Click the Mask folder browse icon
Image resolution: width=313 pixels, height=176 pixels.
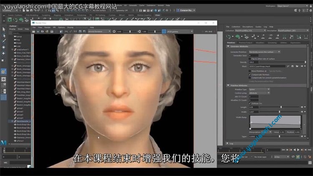tap(297, 66)
